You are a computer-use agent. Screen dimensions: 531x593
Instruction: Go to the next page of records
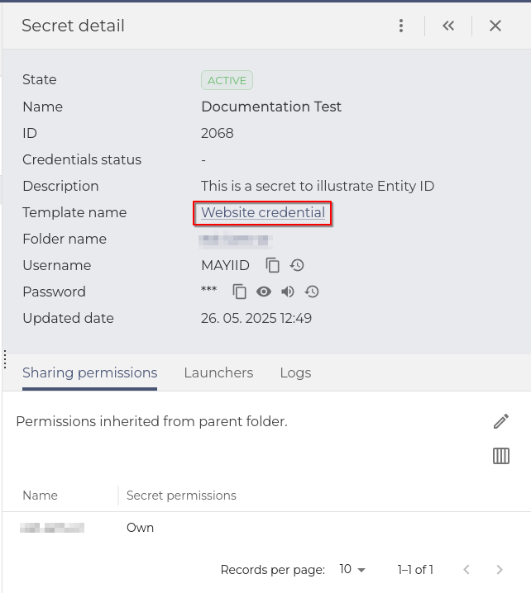[499, 569]
